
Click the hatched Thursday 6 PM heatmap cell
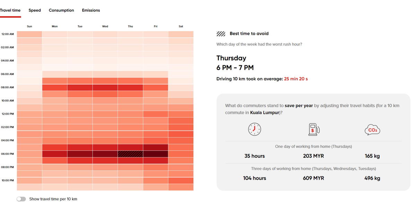pyautogui.click(x=130, y=154)
